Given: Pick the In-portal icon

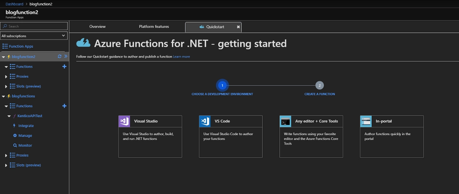Looking at the screenshot, I should pos(366,121).
